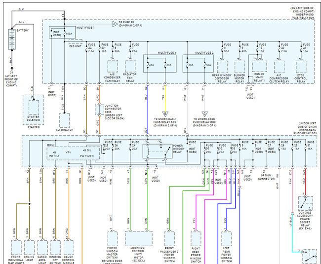Click 'FUSE 9 40A' label
The height and width of the screenshot is (264, 321).
click(245, 48)
